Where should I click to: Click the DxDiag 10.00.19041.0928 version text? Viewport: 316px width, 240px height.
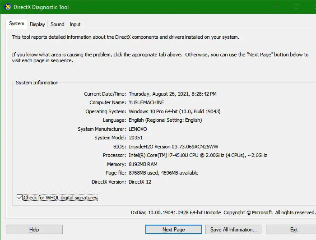coord(176,212)
